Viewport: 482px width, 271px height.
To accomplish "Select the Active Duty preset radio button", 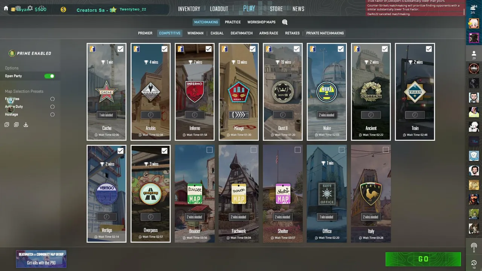I will (52, 107).
